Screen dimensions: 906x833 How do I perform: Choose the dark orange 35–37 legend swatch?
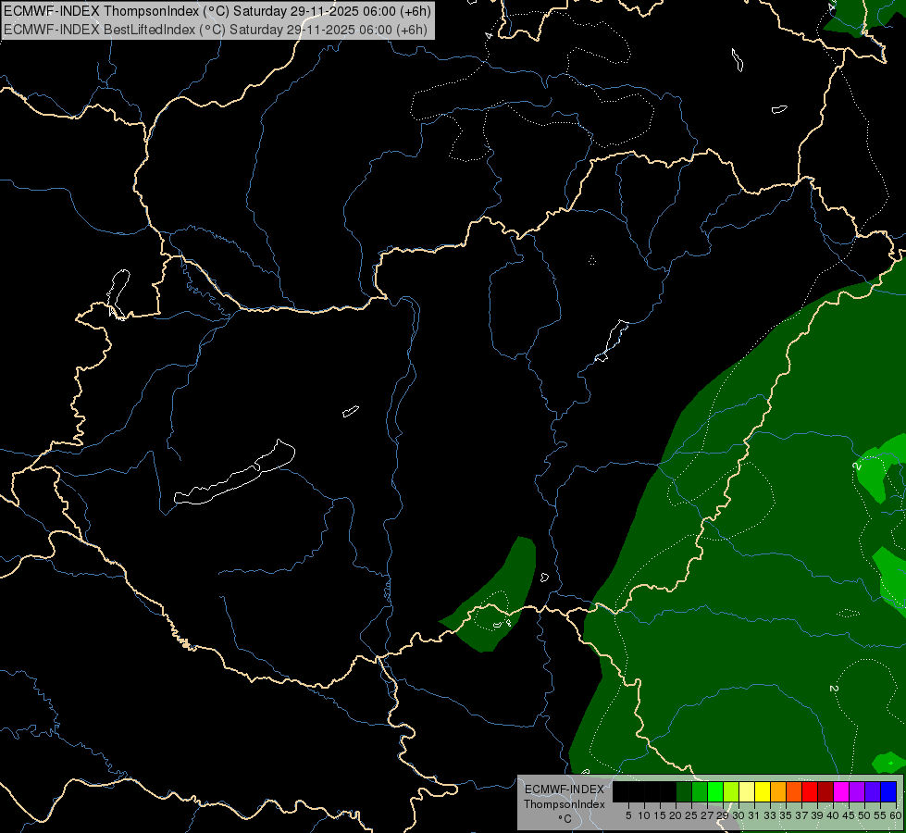[794, 791]
